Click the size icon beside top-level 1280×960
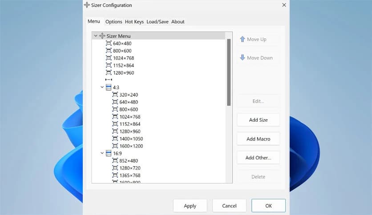The width and height of the screenshot is (372, 215). pos(109,72)
